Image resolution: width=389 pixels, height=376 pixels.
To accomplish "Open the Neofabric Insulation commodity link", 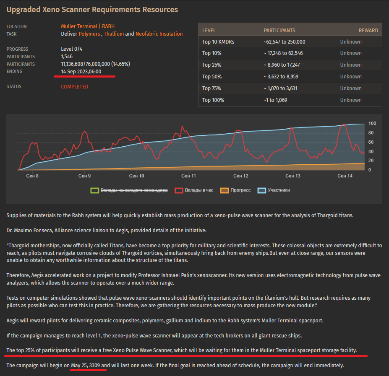I will pos(159,34).
